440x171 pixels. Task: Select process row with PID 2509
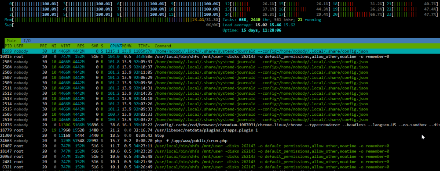220,83
